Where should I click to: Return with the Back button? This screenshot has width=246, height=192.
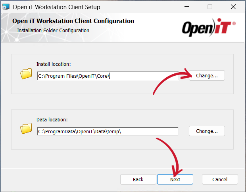(138, 179)
